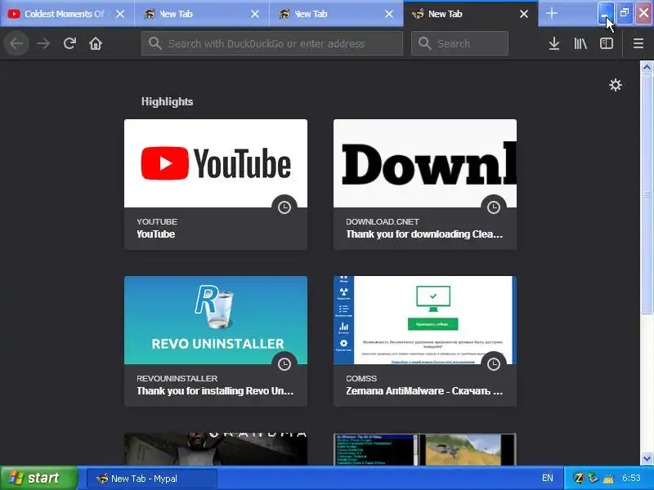Click the yellow Z tray icon
This screenshot has width=654, height=490.
coord(579,478)
